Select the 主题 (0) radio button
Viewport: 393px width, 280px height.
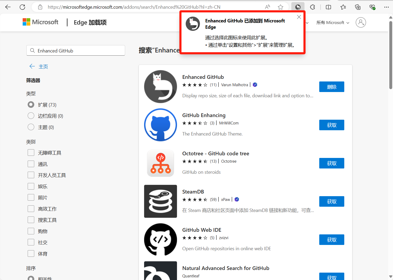[31, 127]
